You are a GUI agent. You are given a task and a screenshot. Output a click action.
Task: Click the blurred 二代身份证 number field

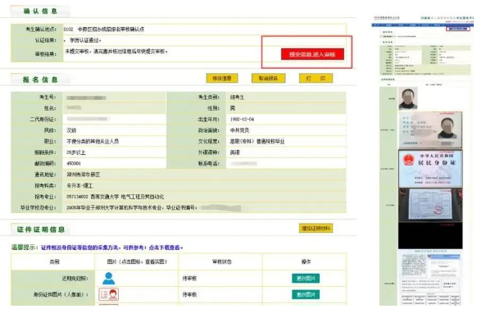pyautogui.click(x=114, y=119)
